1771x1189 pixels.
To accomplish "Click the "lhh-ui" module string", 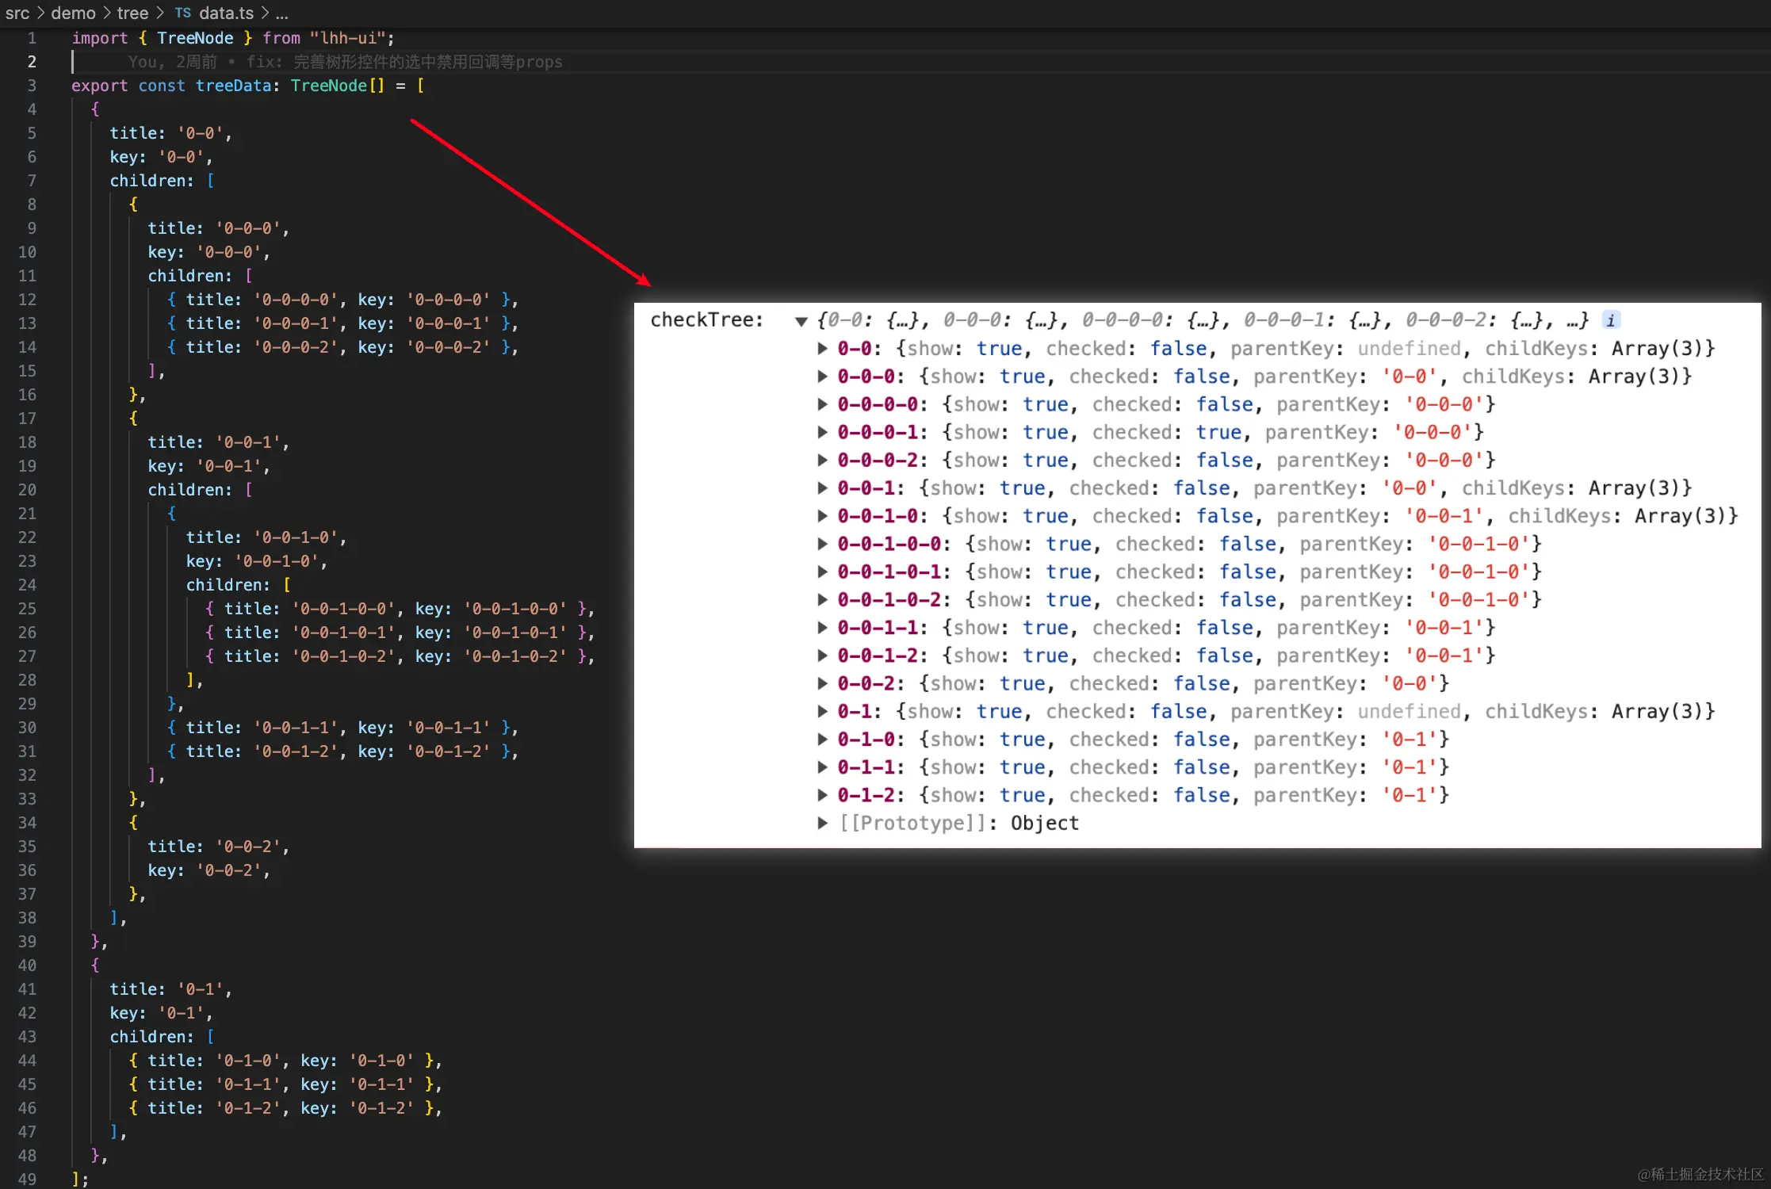I will pos(346,38).
